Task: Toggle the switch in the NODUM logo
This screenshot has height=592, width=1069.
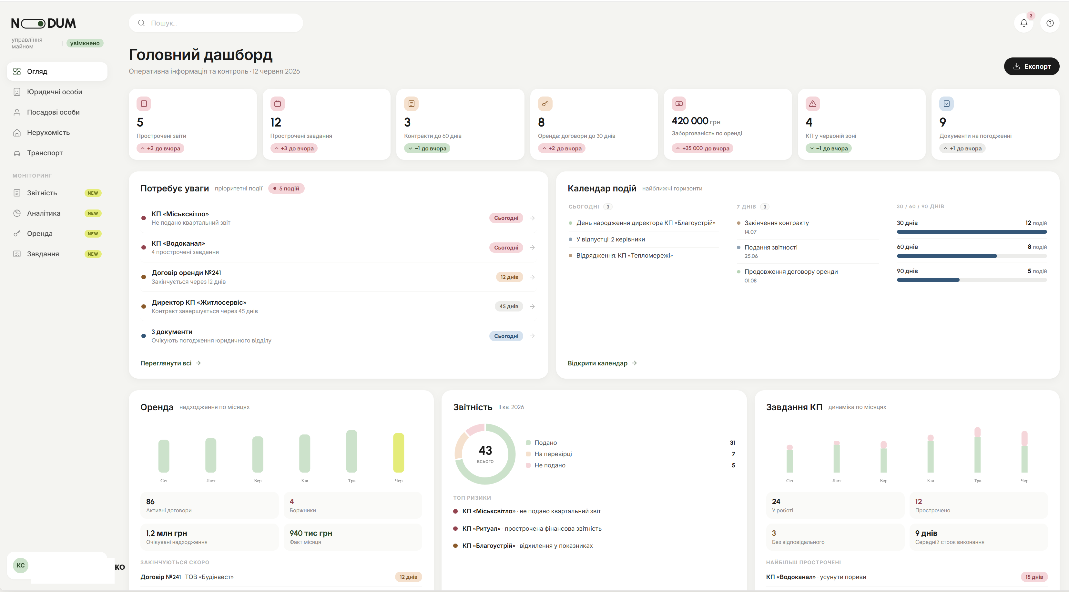Action: [x=33, y=24]
